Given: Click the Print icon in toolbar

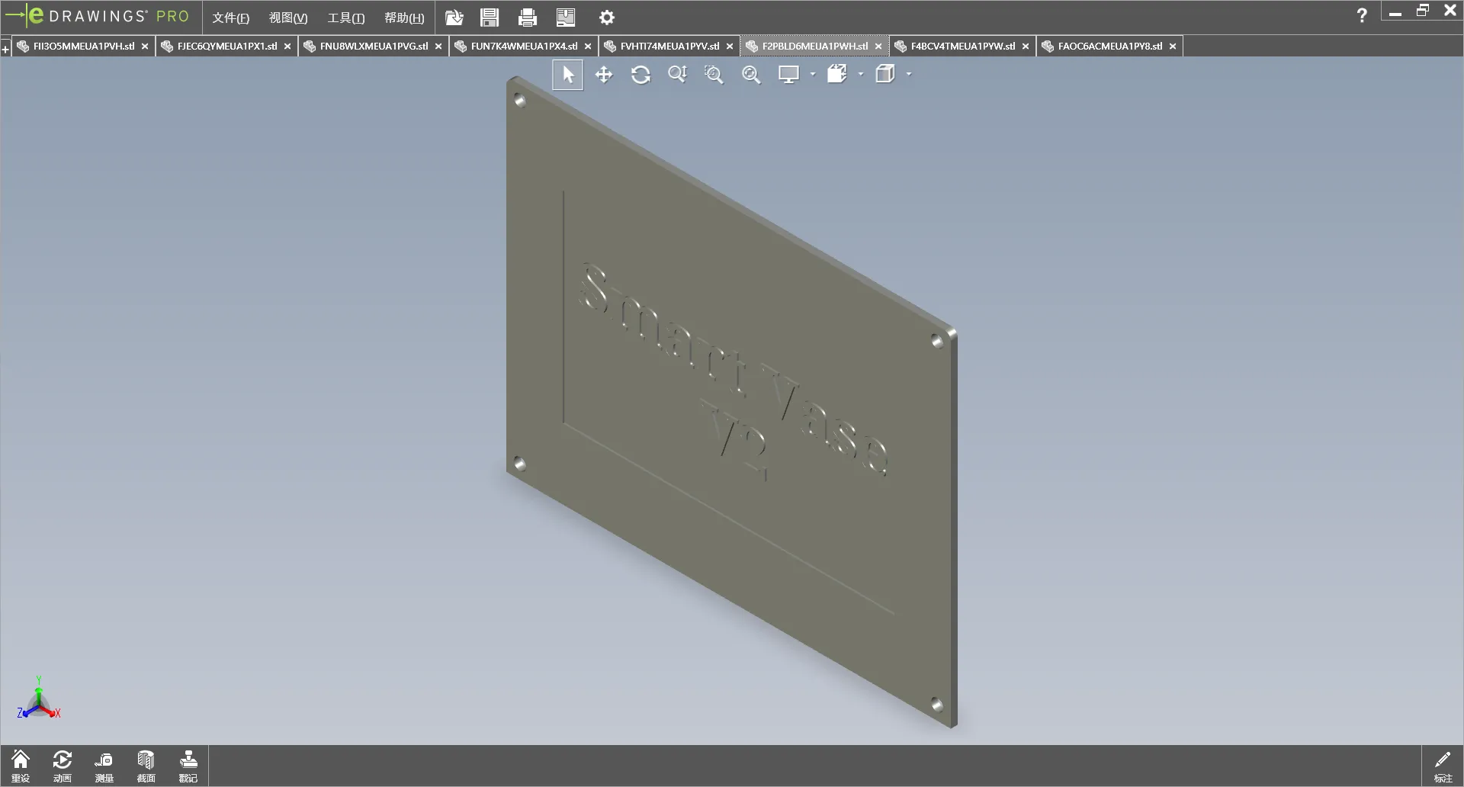Looking at the screenshot, I should click(527, 18).
